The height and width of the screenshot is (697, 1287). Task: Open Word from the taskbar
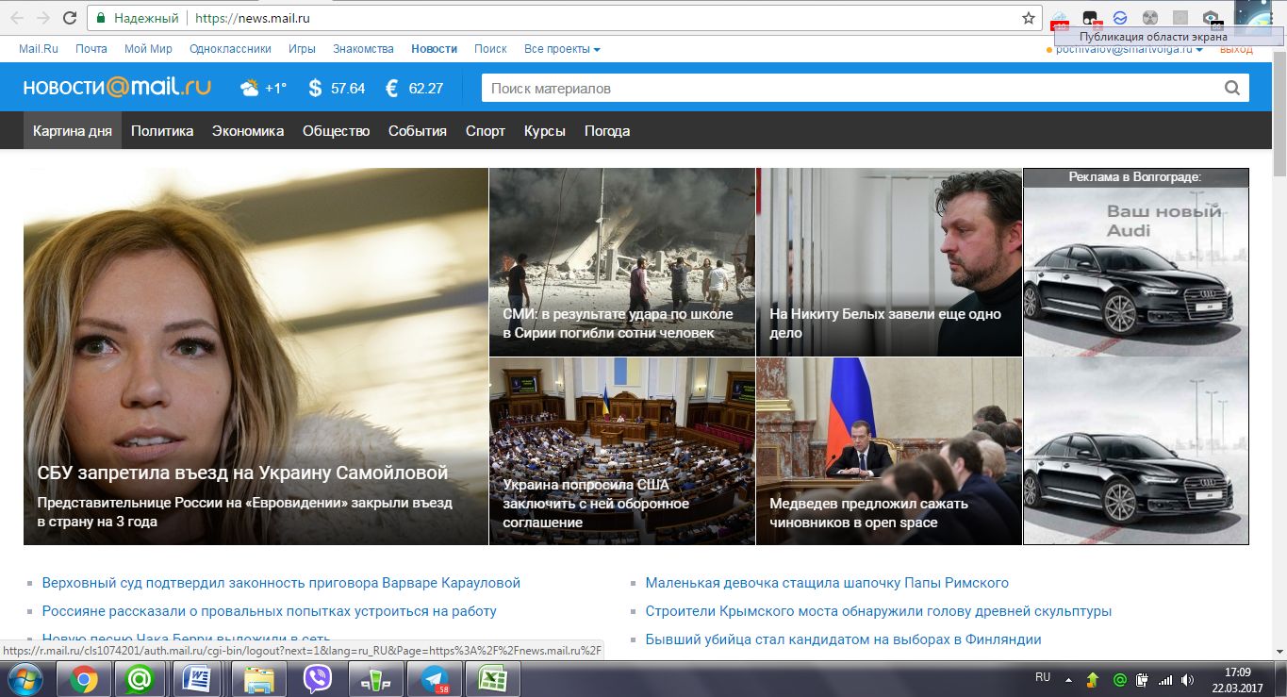pos(199,679)
